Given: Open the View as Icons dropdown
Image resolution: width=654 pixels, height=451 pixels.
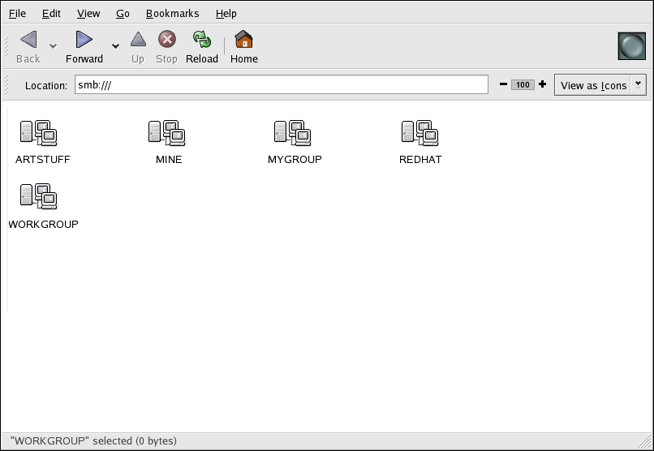Looking at the screenshot, I should pos(600,85).
